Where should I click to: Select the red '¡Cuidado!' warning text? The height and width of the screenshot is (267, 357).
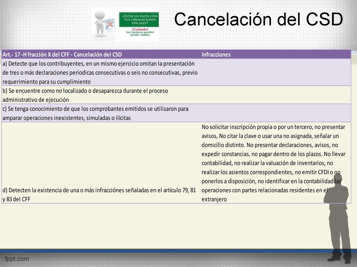[x=140, y=29]
